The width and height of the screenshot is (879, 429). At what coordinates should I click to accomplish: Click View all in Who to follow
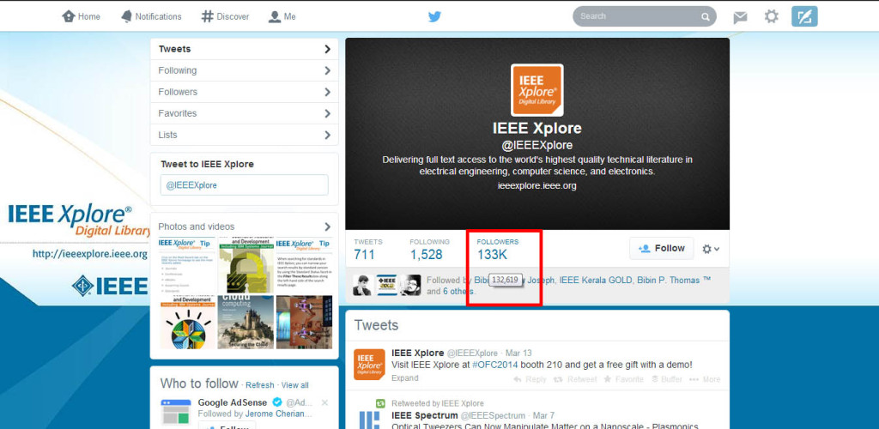click(295, 385)
